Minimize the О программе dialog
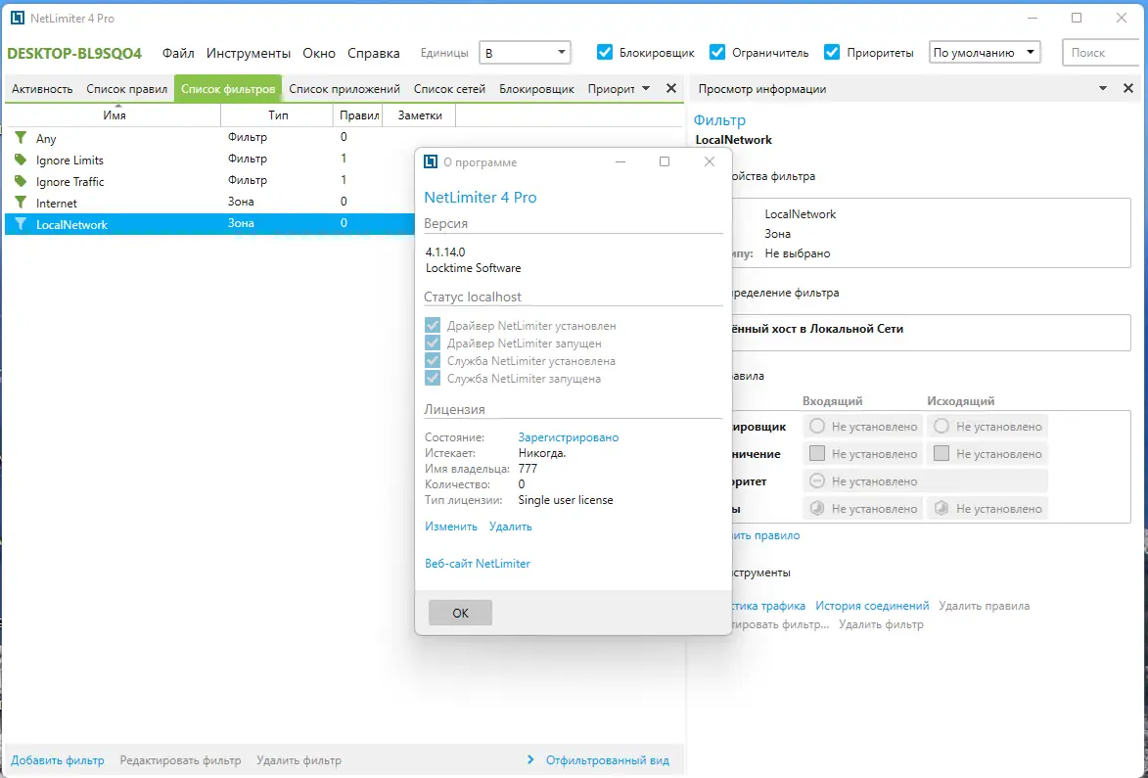Screen dimensions: 1148x778 point(620,161)
